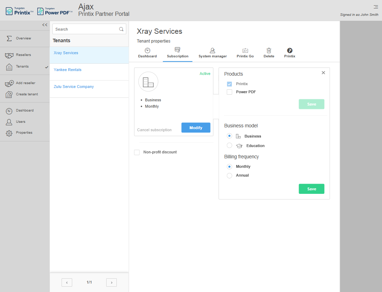Tick the Non-profit discount checkbox
Viewport: 382px width, 292px height.
(137, 152)
